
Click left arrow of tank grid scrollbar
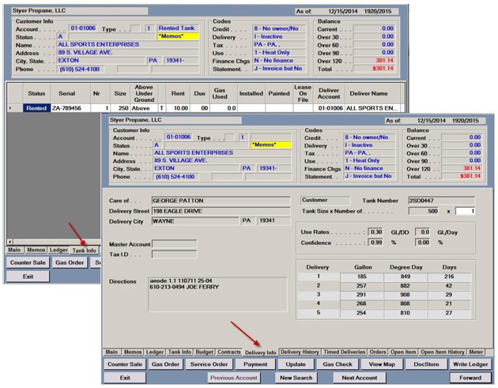10,242
